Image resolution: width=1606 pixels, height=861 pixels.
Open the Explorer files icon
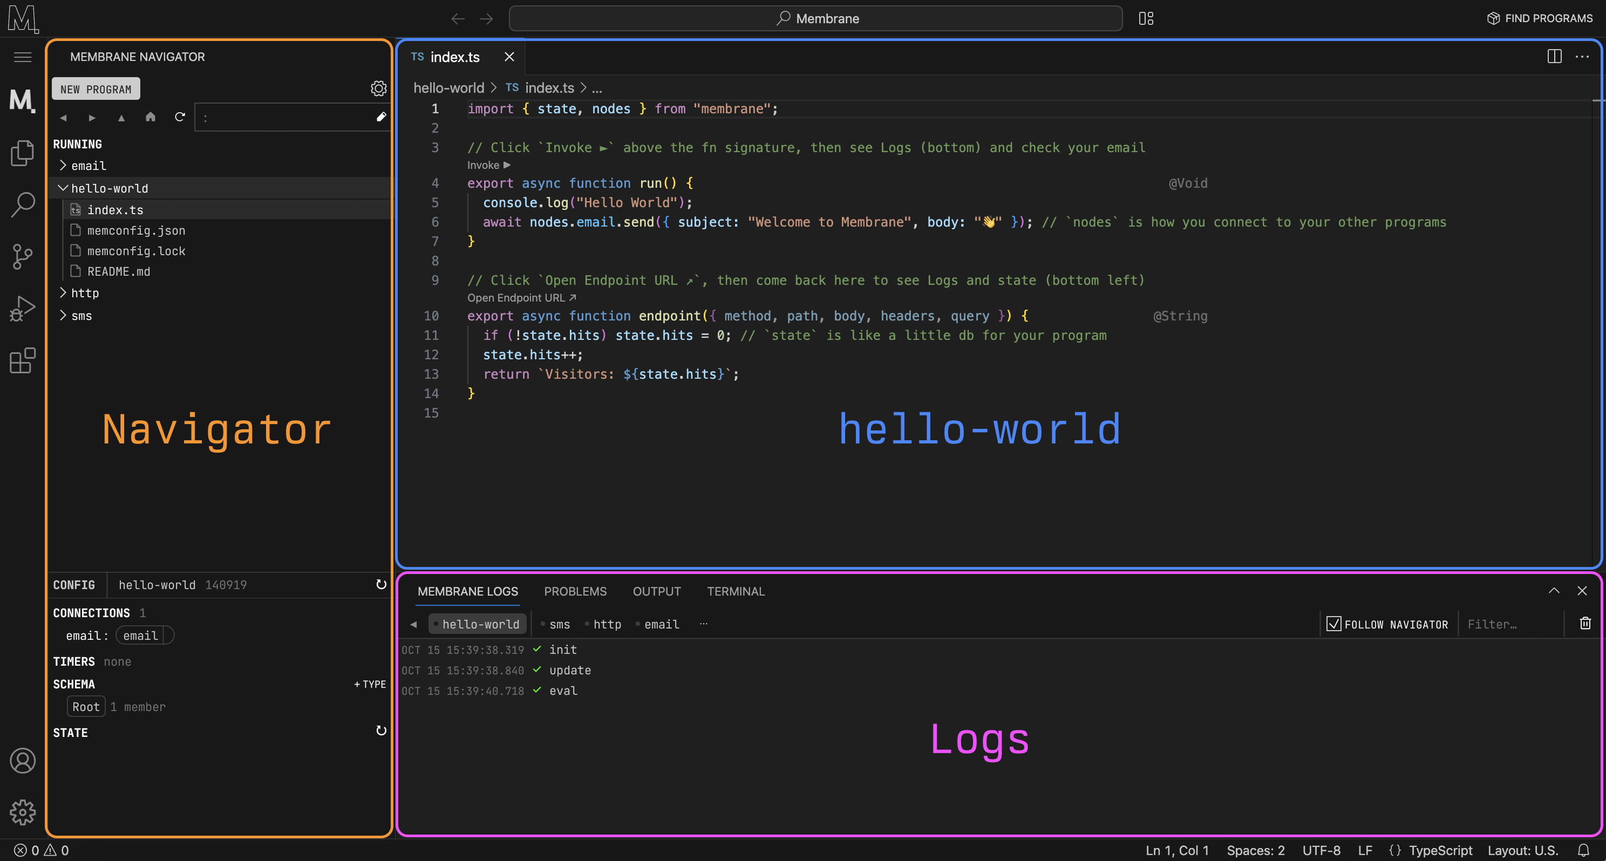(x=23, y=153)
